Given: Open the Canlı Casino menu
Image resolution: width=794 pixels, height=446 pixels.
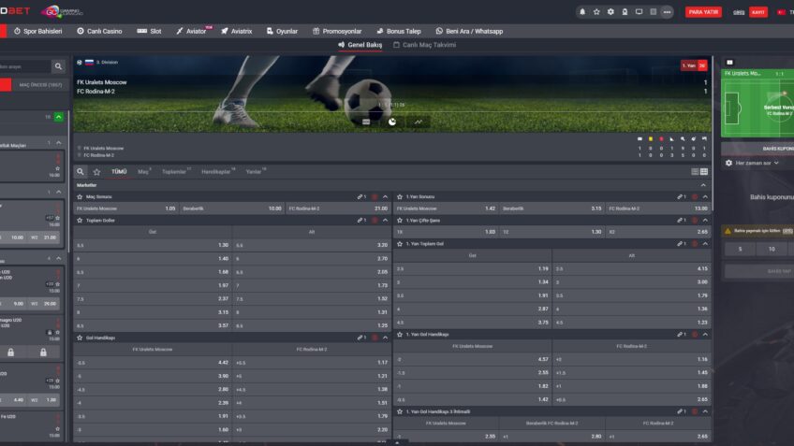Looking at the screenshot, I should (x=98, y=31).
